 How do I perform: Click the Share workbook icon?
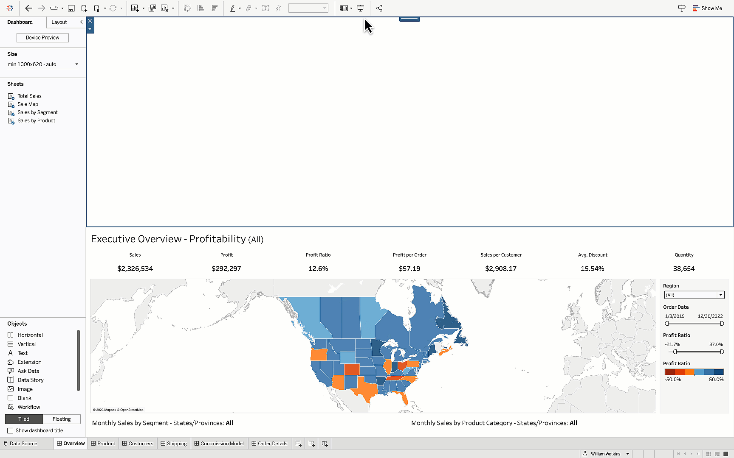[379, 8]
